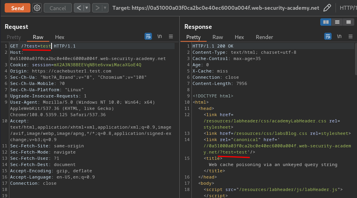Click the Origin cachebuster1.test.com header

coord(61,71)
